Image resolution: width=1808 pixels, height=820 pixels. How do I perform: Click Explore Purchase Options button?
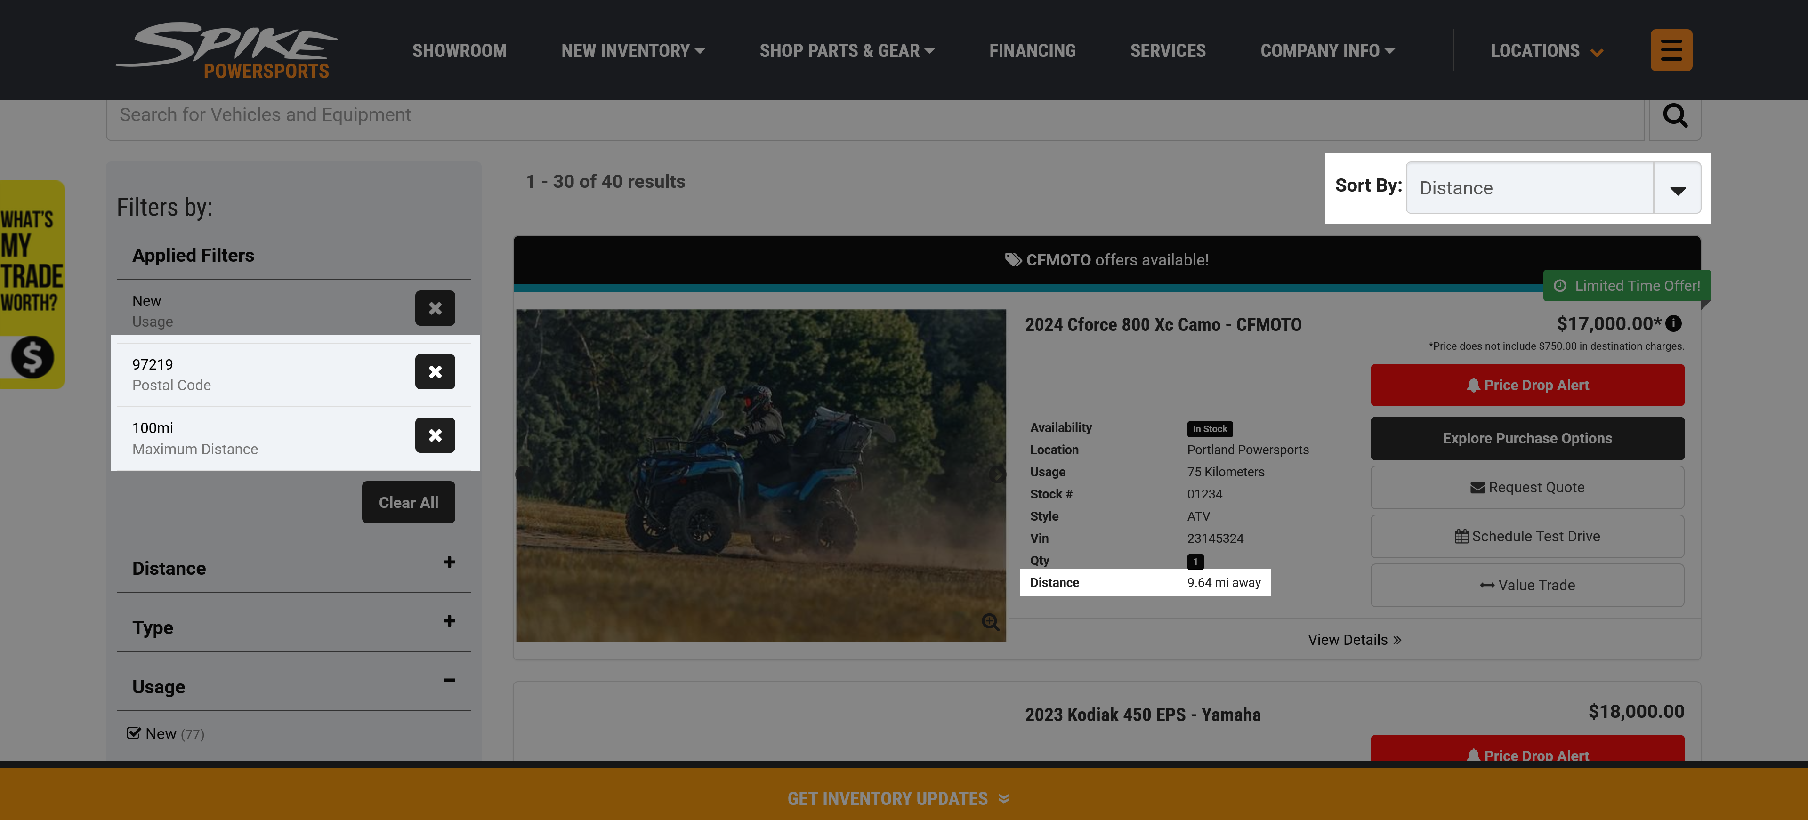[x=1526, y=438]
